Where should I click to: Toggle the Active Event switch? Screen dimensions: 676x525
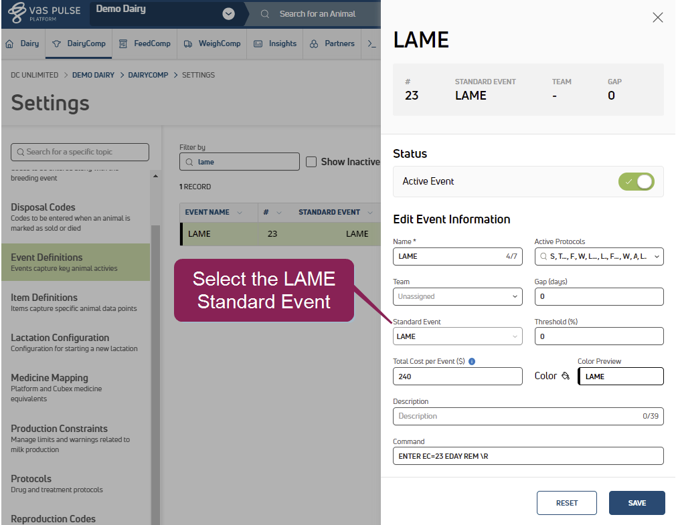coord(636,181)
